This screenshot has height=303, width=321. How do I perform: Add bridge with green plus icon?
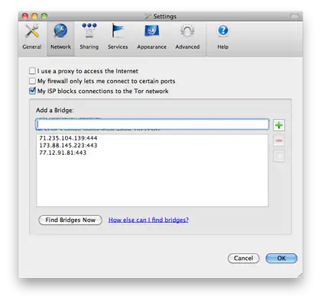[279, 125]
